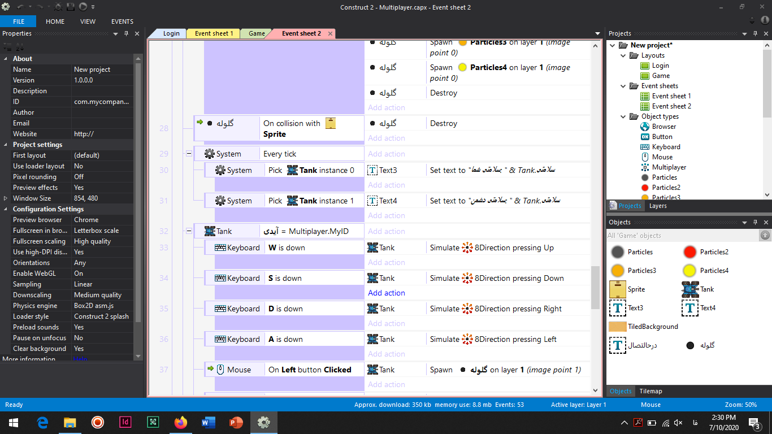Click Add action under S is down
This screenshot has height=434, width=772.
click(387, 293)
